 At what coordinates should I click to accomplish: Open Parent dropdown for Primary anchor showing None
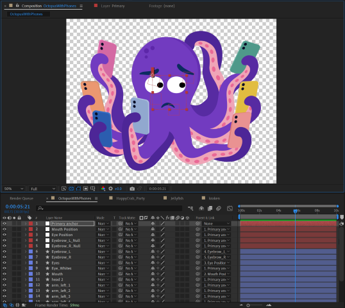[x=217, y=223]
